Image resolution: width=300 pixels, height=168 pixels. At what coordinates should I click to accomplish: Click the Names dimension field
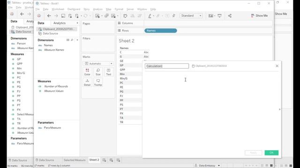pos(48,45)
